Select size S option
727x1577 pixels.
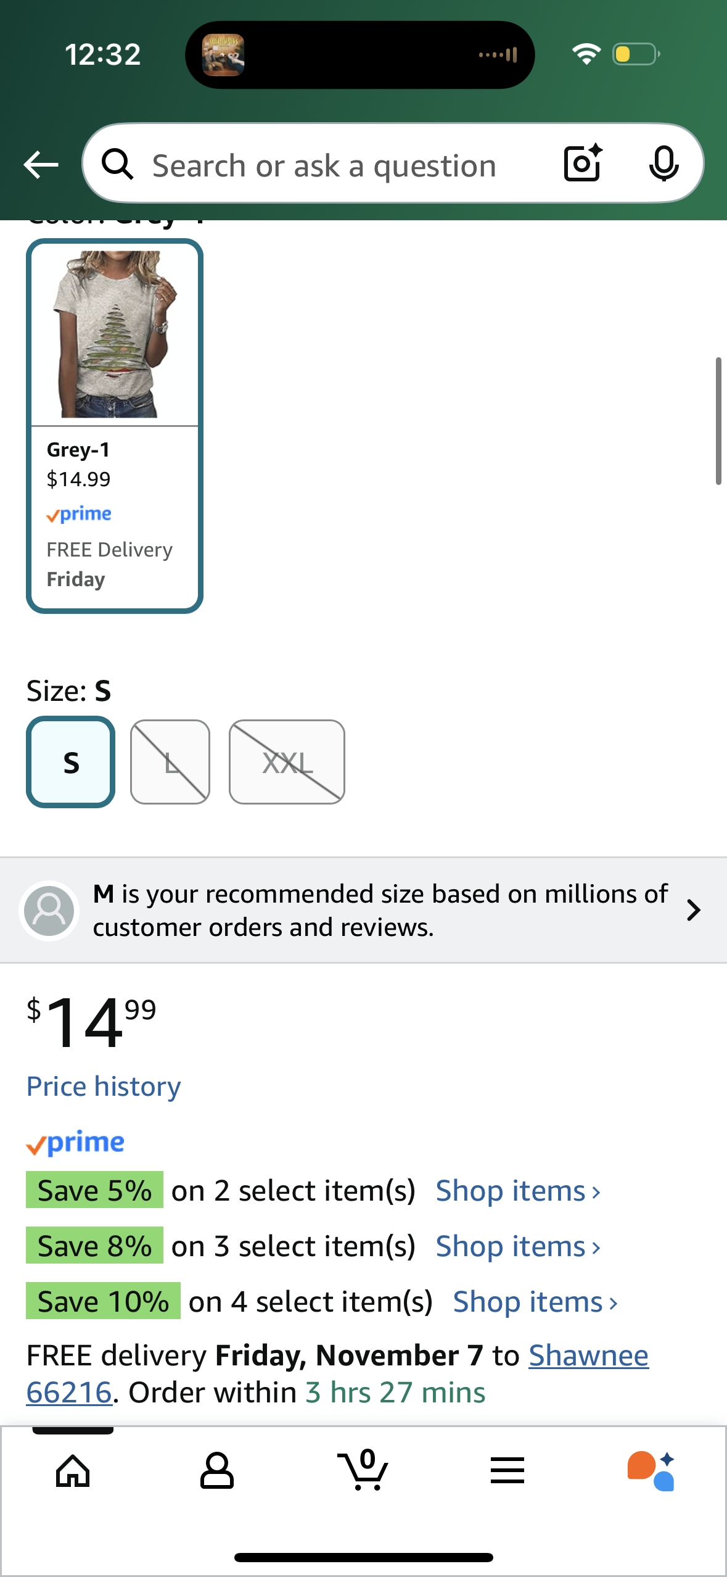[71, 762]
